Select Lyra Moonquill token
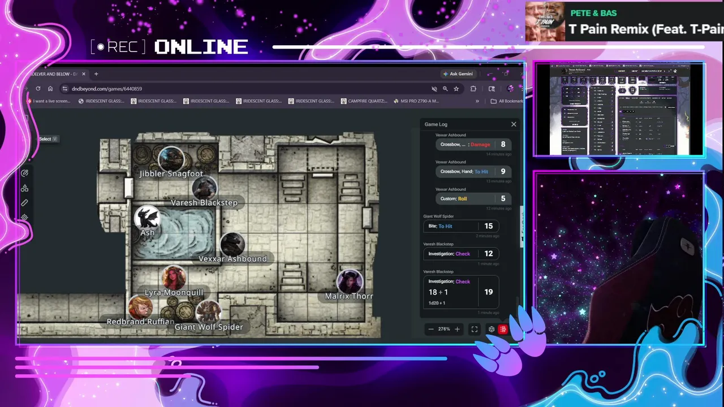The height and width of the screenshot is (407, 724). tap(174, 278)
